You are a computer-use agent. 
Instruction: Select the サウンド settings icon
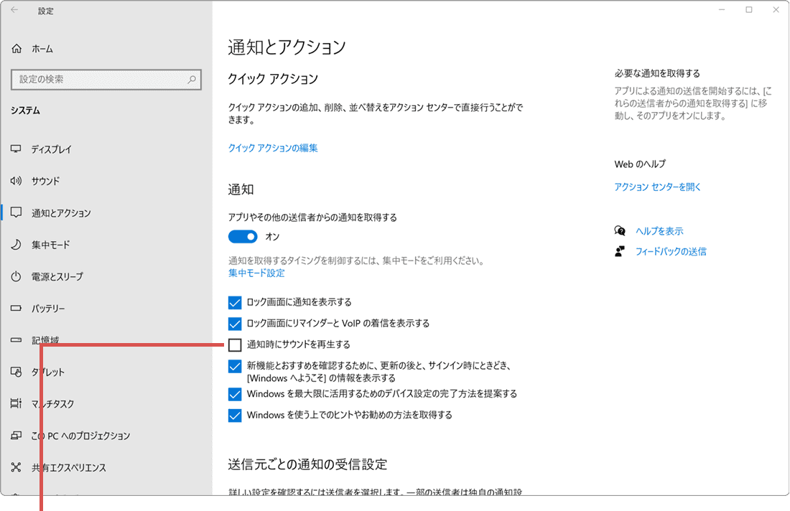(16, 181)
